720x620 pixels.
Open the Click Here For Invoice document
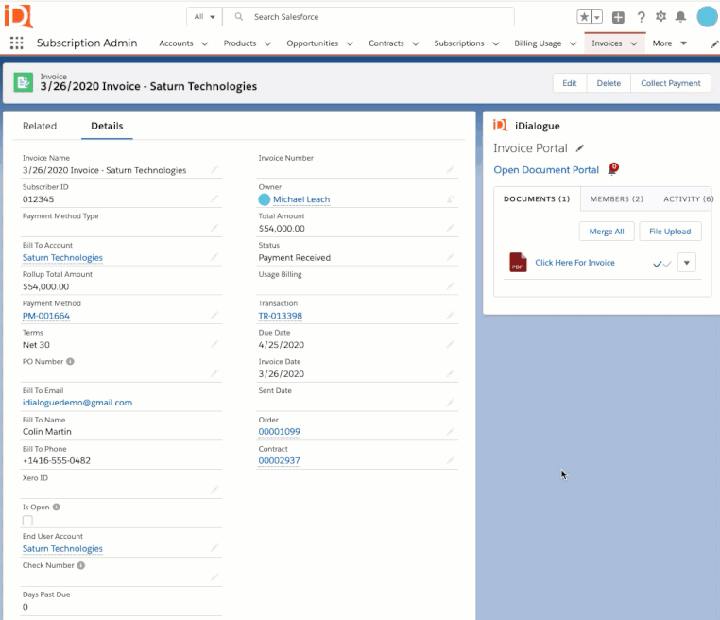pos(574,262)
